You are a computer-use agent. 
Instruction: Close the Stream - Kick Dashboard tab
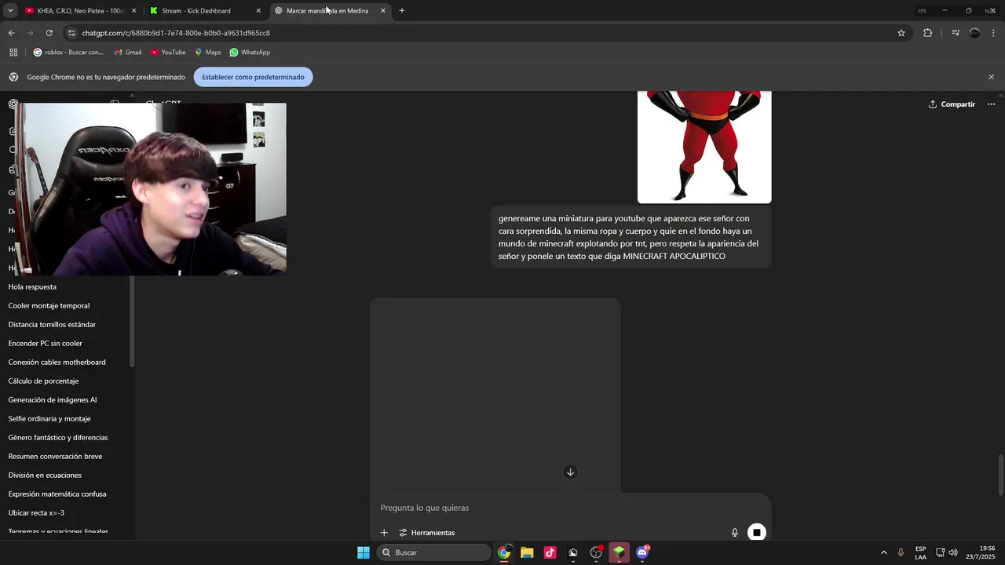(x=258, y=11)
